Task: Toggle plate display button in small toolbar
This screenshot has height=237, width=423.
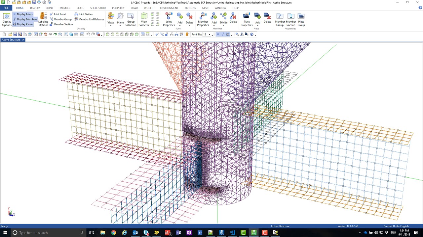Action: [x=228, y=34]
